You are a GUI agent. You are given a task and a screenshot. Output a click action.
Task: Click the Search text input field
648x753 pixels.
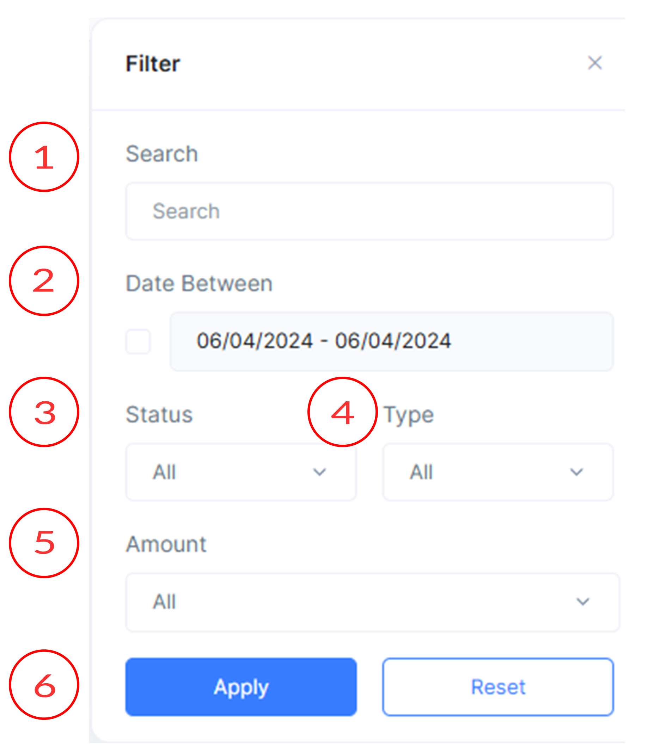coord(369,211)
